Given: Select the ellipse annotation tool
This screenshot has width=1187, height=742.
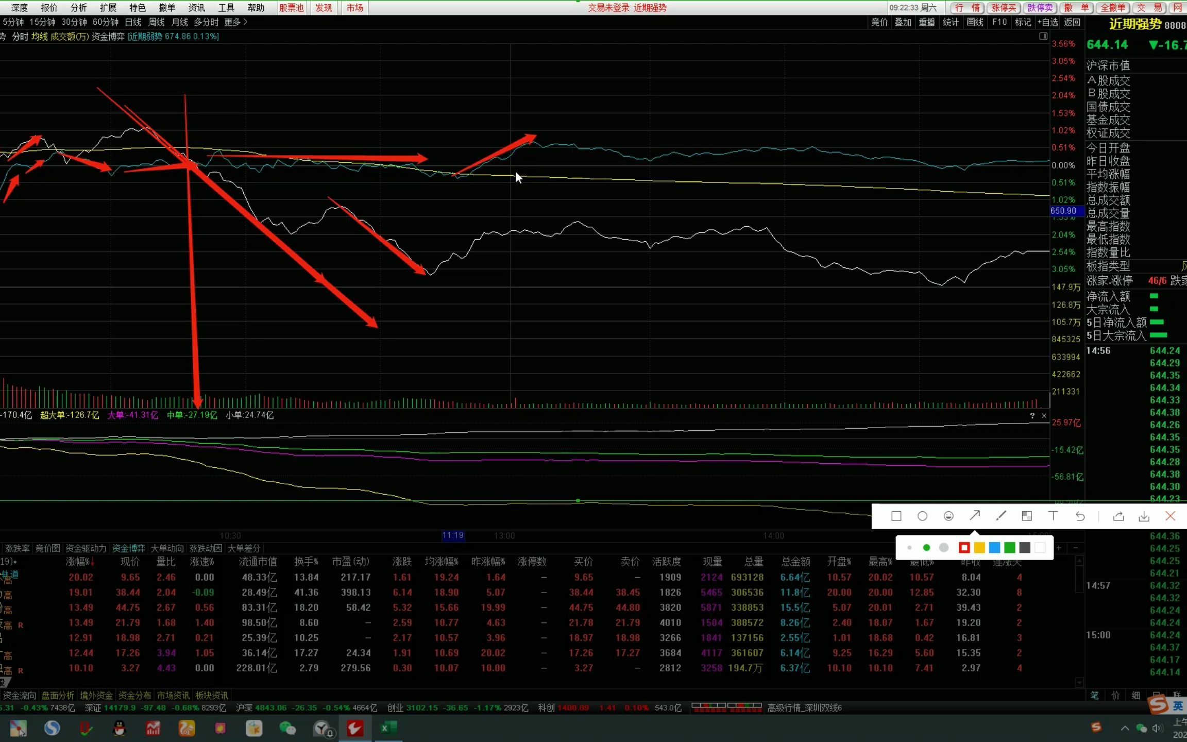Looking at the screenshot, I should tap(922, 516).
